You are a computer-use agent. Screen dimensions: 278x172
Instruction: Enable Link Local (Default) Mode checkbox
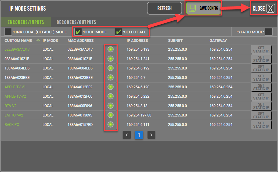[x=8, y=32]
